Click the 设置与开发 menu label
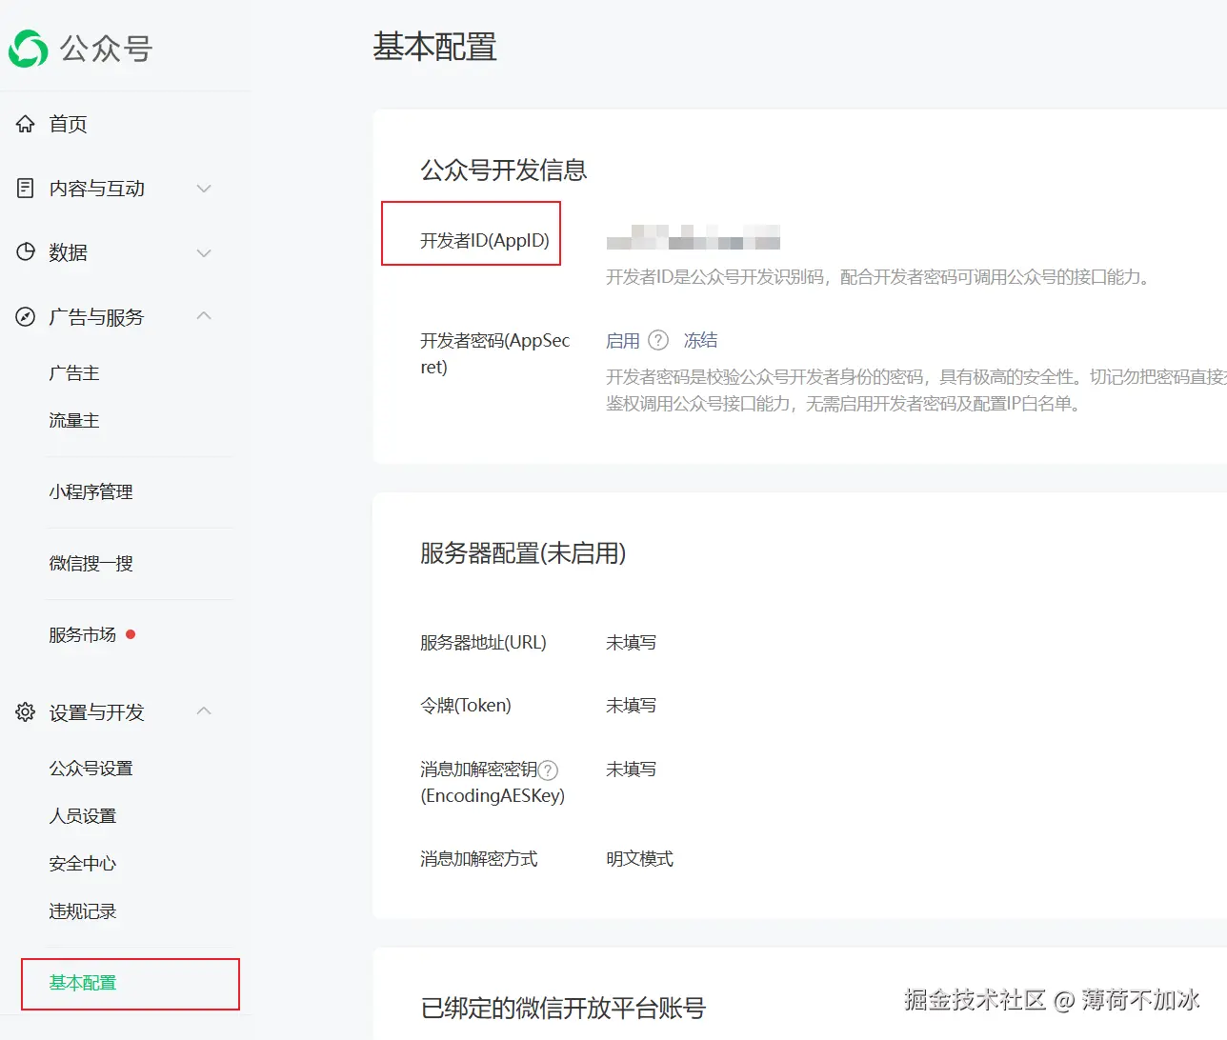 [x=96, y=712]
